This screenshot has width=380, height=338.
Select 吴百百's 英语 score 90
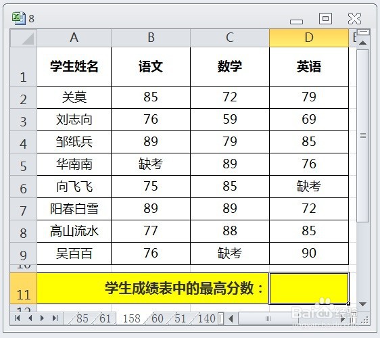tap(309, 254)
